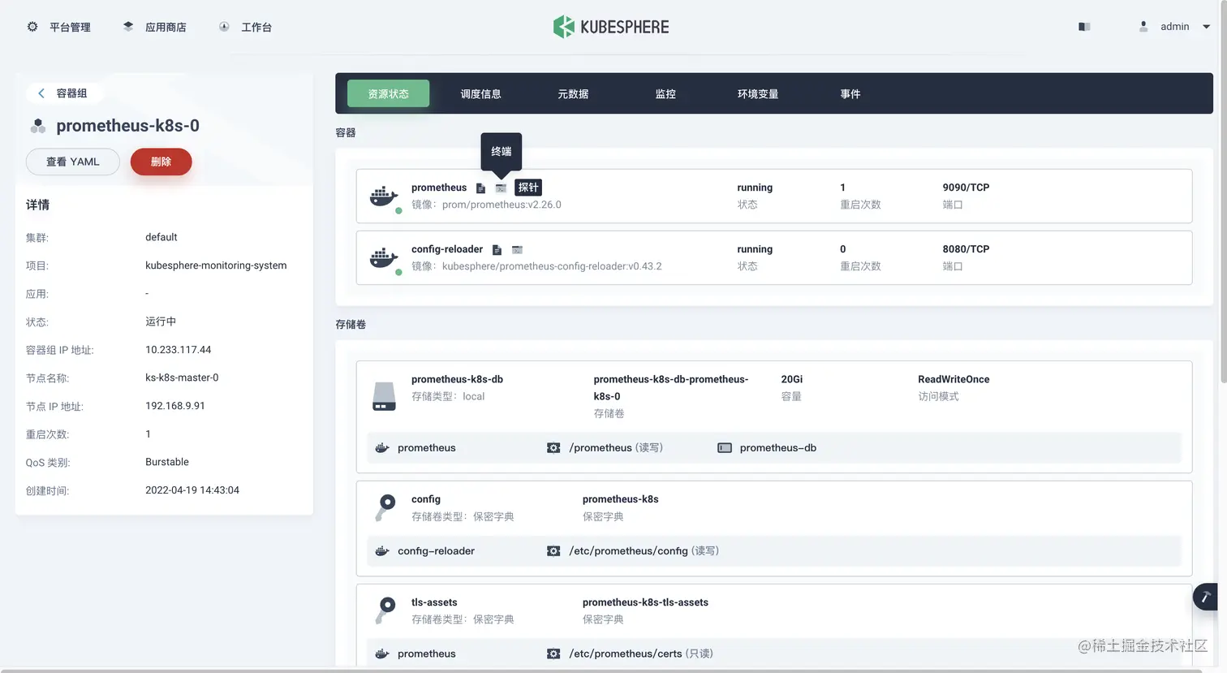Click the config-reloader container docker icon
1227x673 pixels.
[385, 258]
